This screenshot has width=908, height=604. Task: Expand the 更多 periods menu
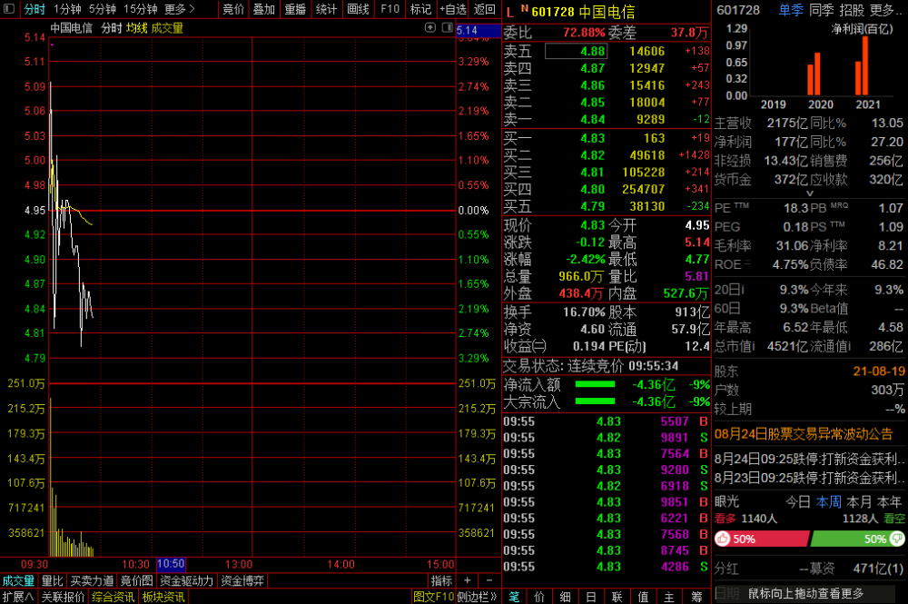[180, 9]
